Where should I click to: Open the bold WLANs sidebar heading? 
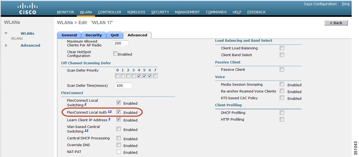(27, 34)
